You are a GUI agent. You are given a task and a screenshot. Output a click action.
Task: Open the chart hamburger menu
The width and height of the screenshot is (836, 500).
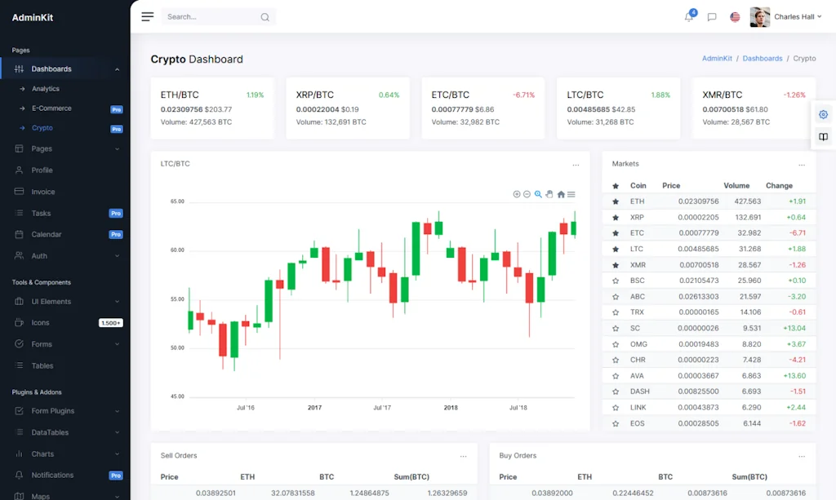(571, 194)
